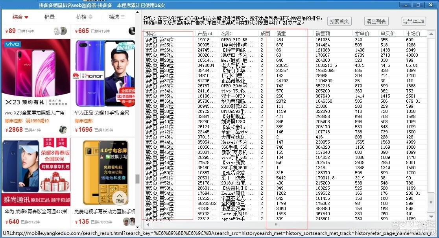Click the ¥2868 price text
Image resolution: width=439 pixels, height=238 pixels.
pyautogui.click(x=14, y=130)
